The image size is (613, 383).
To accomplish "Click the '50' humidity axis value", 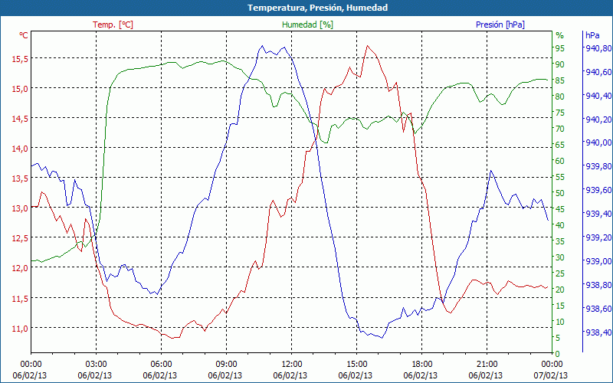I will [x=560, y=193].
